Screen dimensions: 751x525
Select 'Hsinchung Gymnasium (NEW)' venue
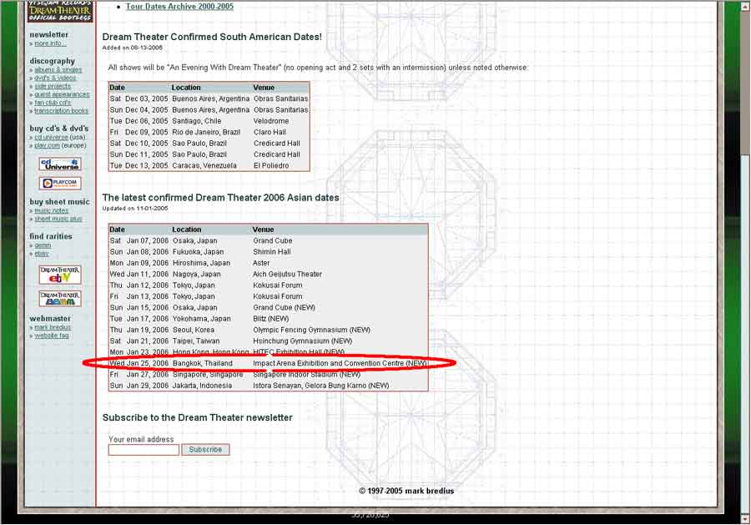(x=302, y=341)
